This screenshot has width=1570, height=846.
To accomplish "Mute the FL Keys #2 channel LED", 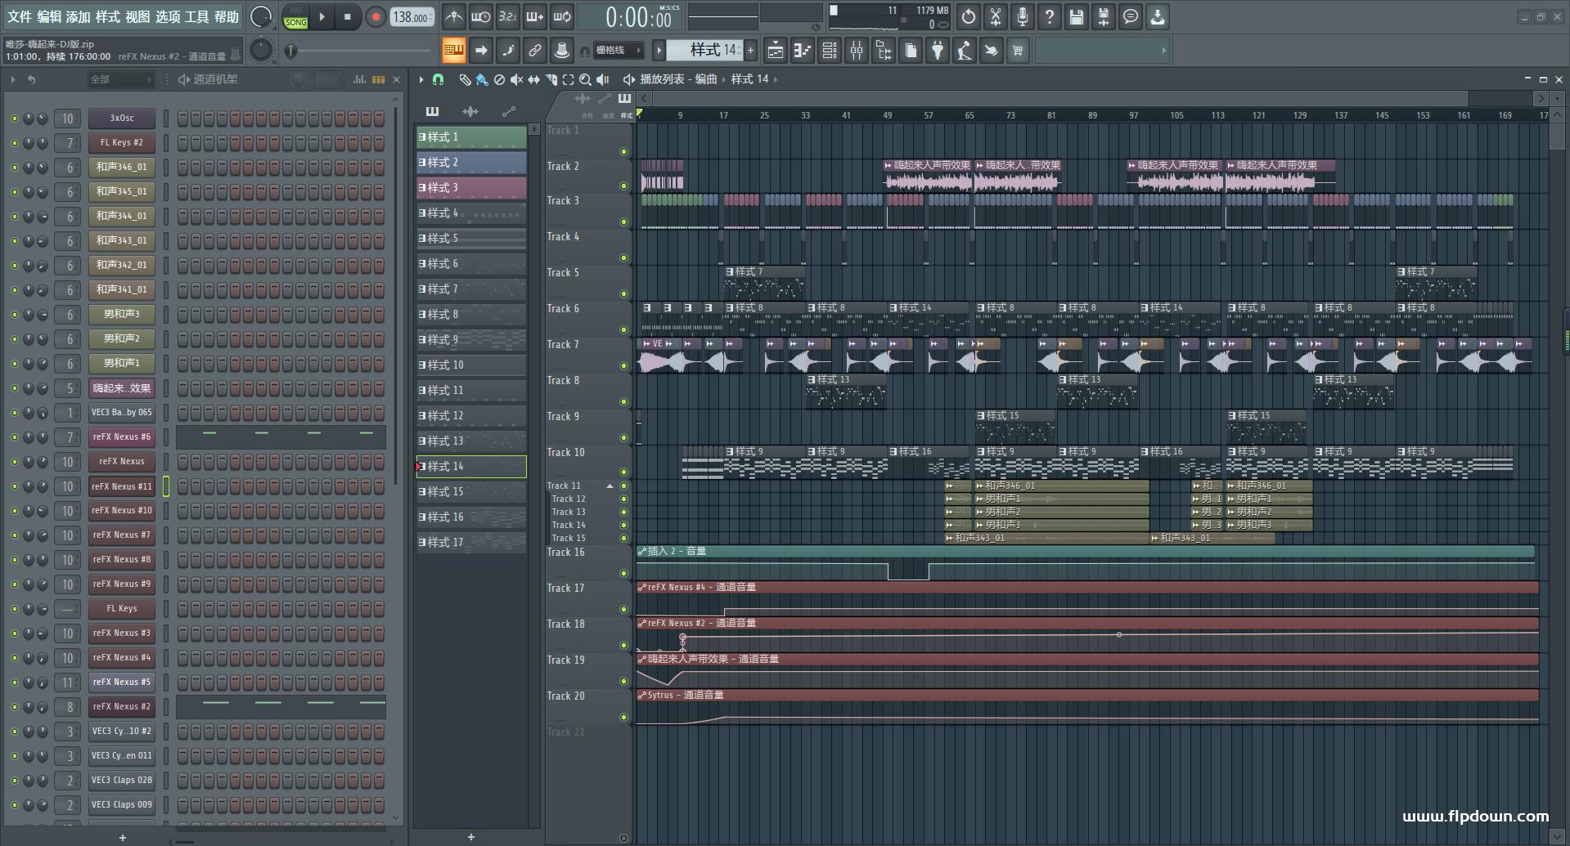I will click(14, 143).
